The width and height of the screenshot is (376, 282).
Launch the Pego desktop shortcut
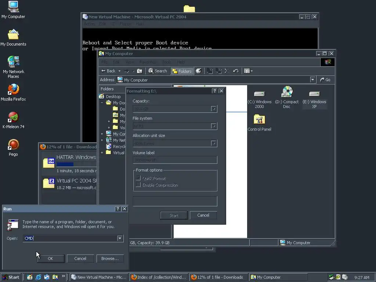13,148
